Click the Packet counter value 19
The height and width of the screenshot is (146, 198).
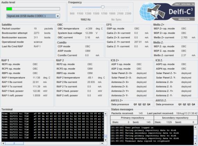coord(35,29)
